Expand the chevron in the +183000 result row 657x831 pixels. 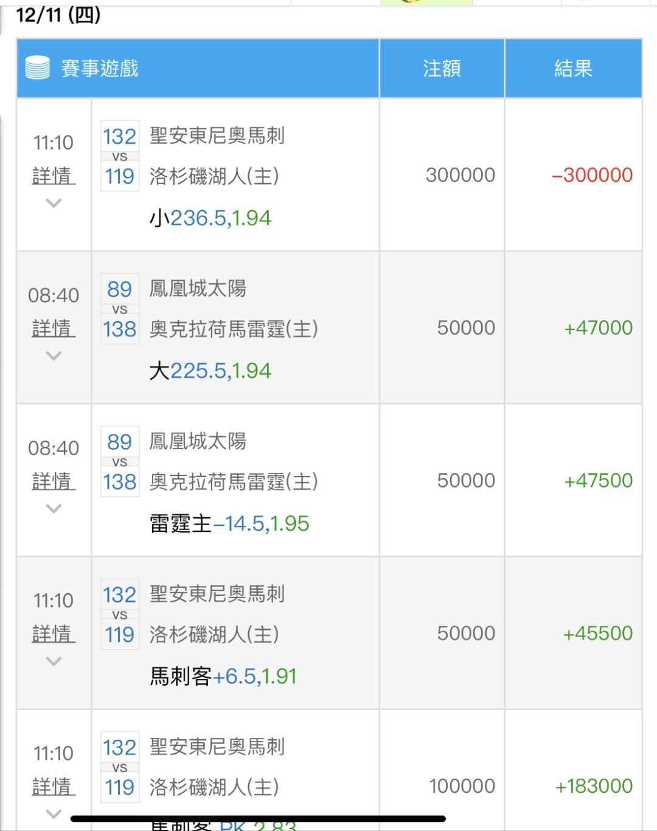(x=54, y=813)
